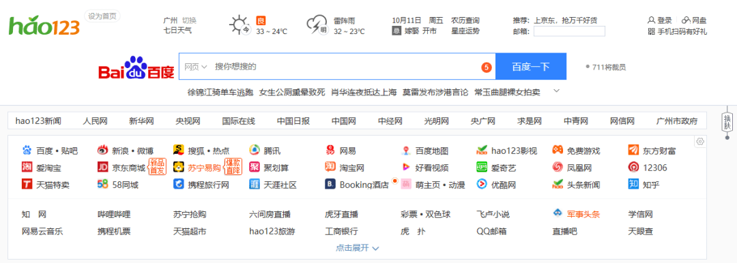Click the 京东商城 JD icon

[x=102, y=167]
